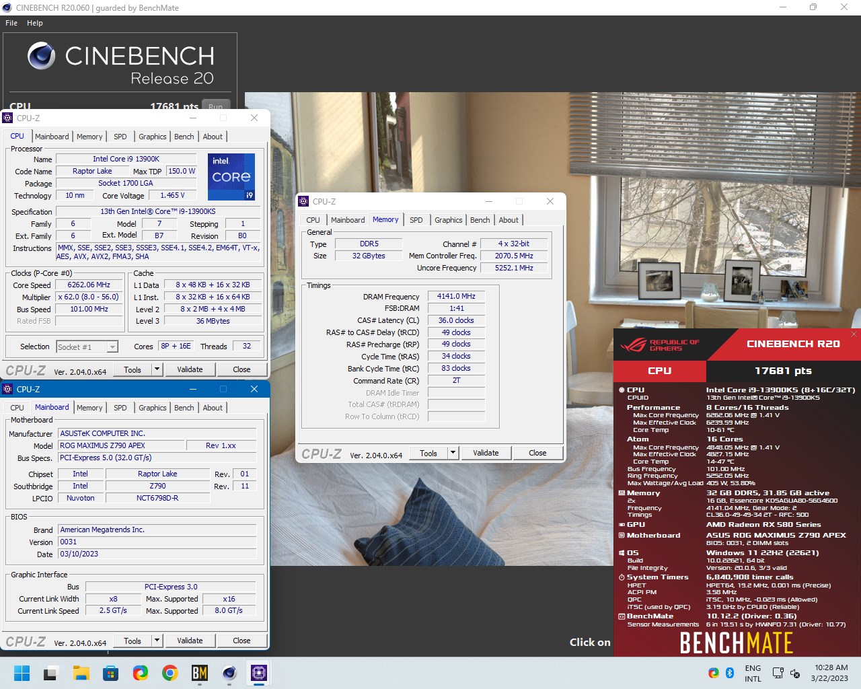Viewport: 861px width, 689px height.
Task: Expand Tools arrow in CPU-Z CPU window
Action: coord(157,369)
